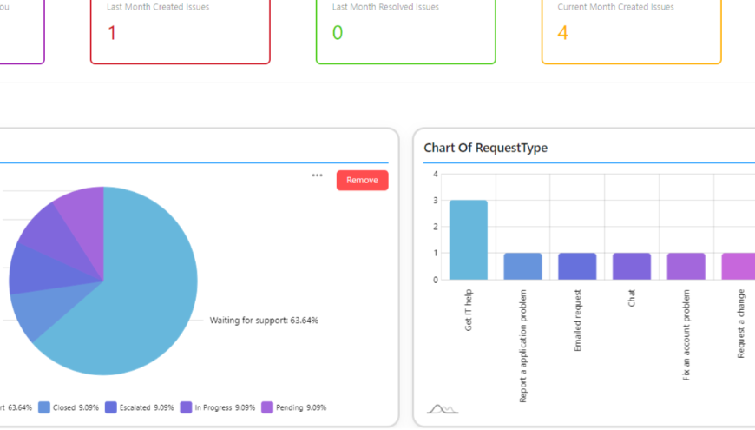This screenshot has width=755, height=430.
Task: Select the Waiting for support pie slice
Action: coord(140,299)
